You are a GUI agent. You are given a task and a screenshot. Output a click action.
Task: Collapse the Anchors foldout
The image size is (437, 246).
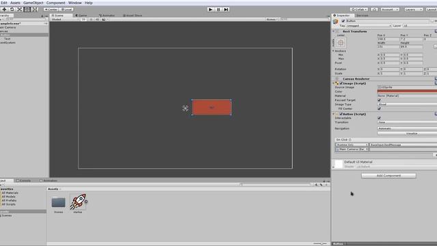(333, 51)
